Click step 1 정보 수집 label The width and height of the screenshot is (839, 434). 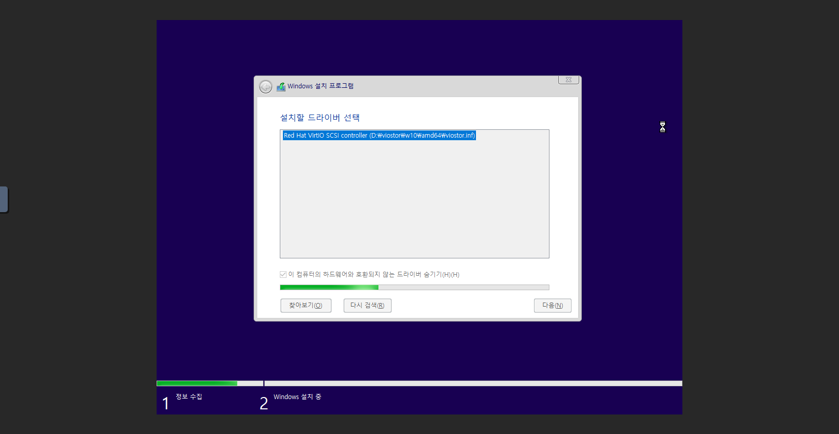pos(189,397)
